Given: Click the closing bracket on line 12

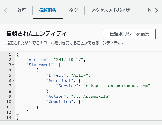Looking at the screenshot, I should point(28,112).
